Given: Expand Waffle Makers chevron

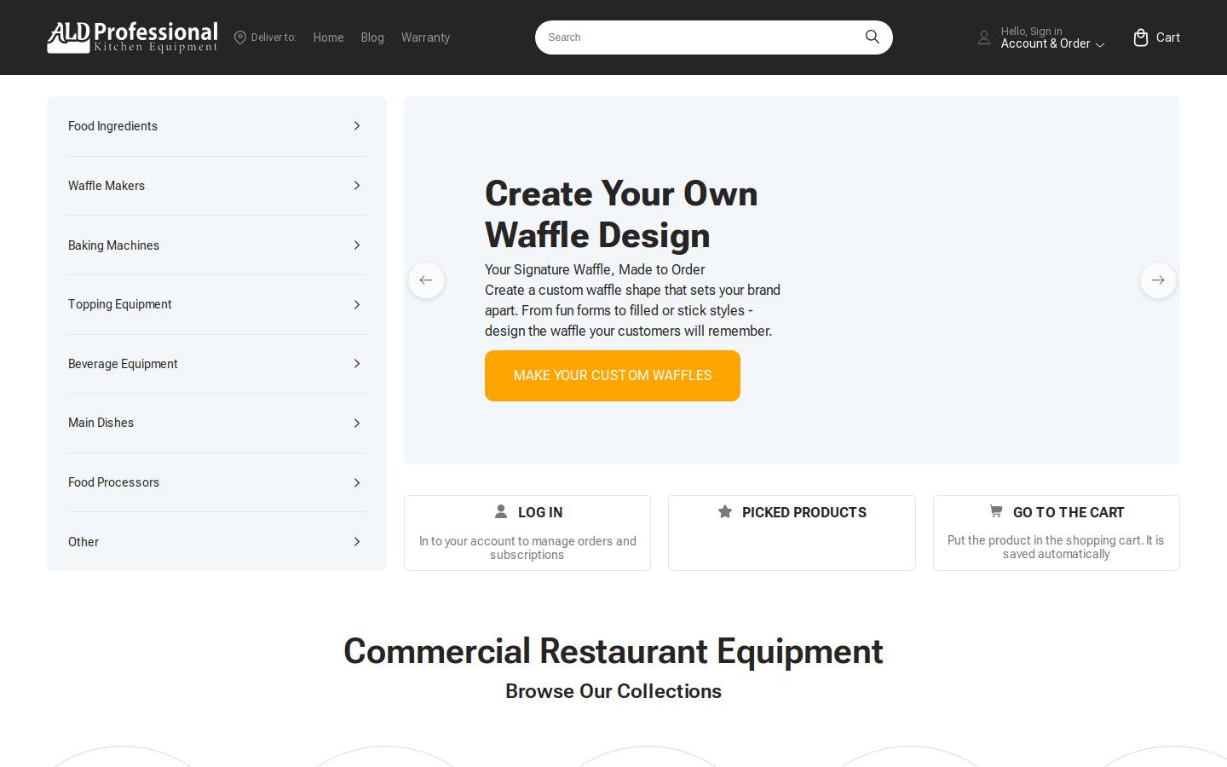Looking at the screenshot, I should [x=357, y=186].
